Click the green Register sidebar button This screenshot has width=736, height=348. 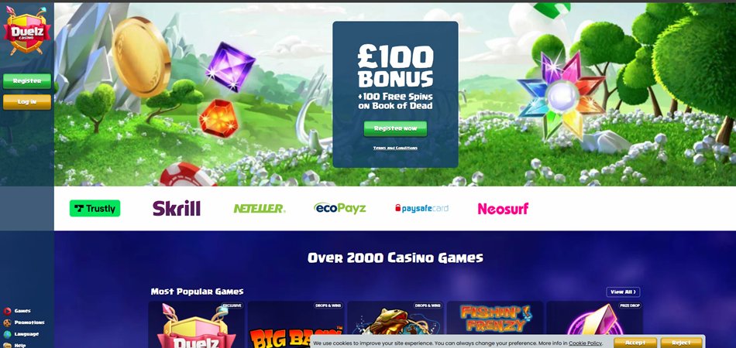(x=27, y=81)
